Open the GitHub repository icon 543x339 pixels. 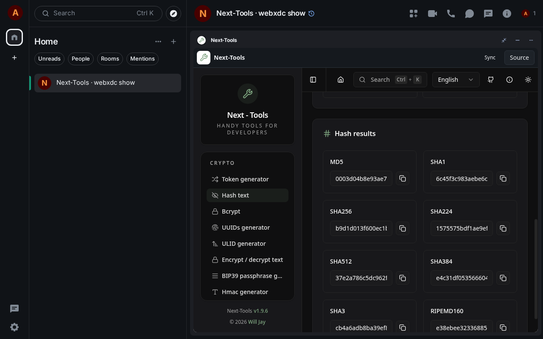point(491,80)
